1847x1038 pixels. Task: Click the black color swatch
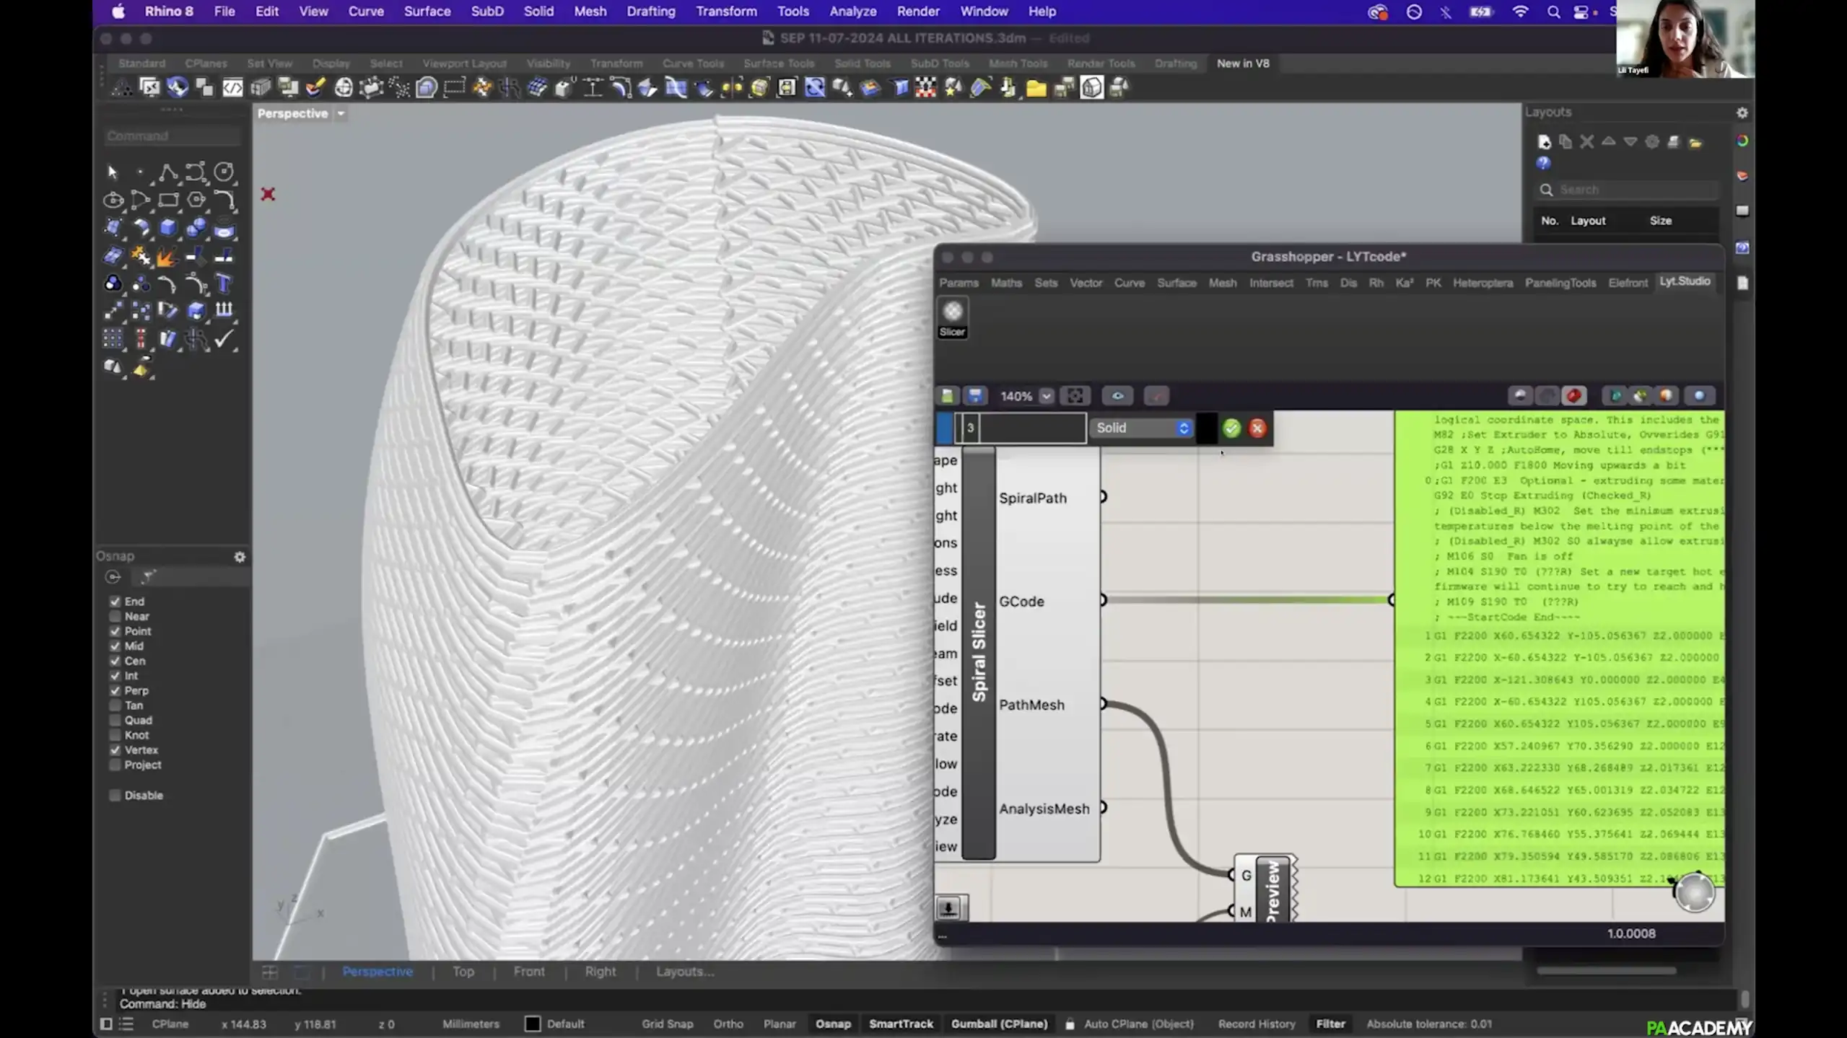[x=1206, y=428]
